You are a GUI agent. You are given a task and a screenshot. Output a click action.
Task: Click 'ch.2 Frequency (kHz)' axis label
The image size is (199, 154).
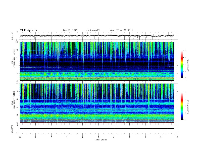tap(13, 100)
